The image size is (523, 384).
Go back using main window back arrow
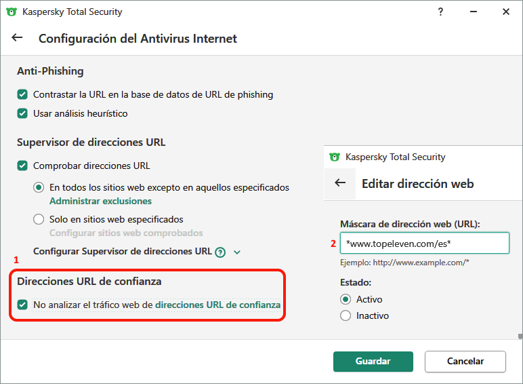pyautogui.click(x=18, y=38)
